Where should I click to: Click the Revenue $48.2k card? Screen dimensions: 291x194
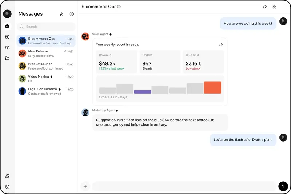point(116,62)
